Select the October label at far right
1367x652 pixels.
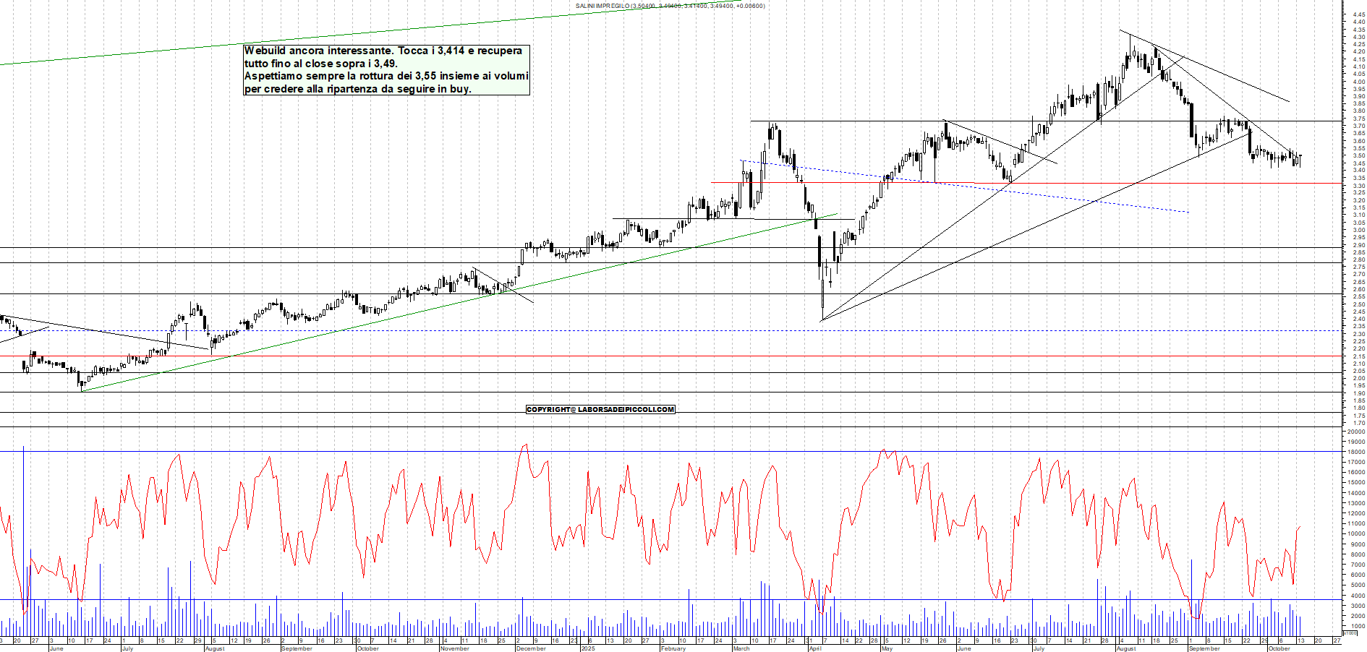coord(1279,648)
